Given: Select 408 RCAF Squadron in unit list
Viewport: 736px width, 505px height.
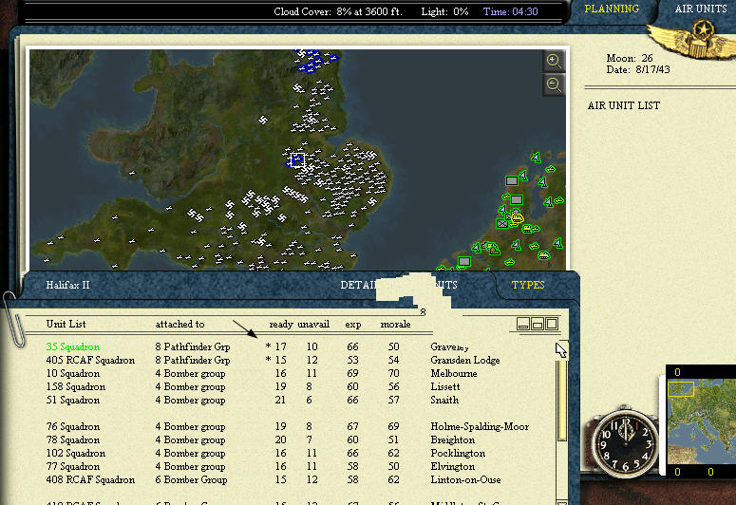Looking at the screenshot, I should 90,479.
